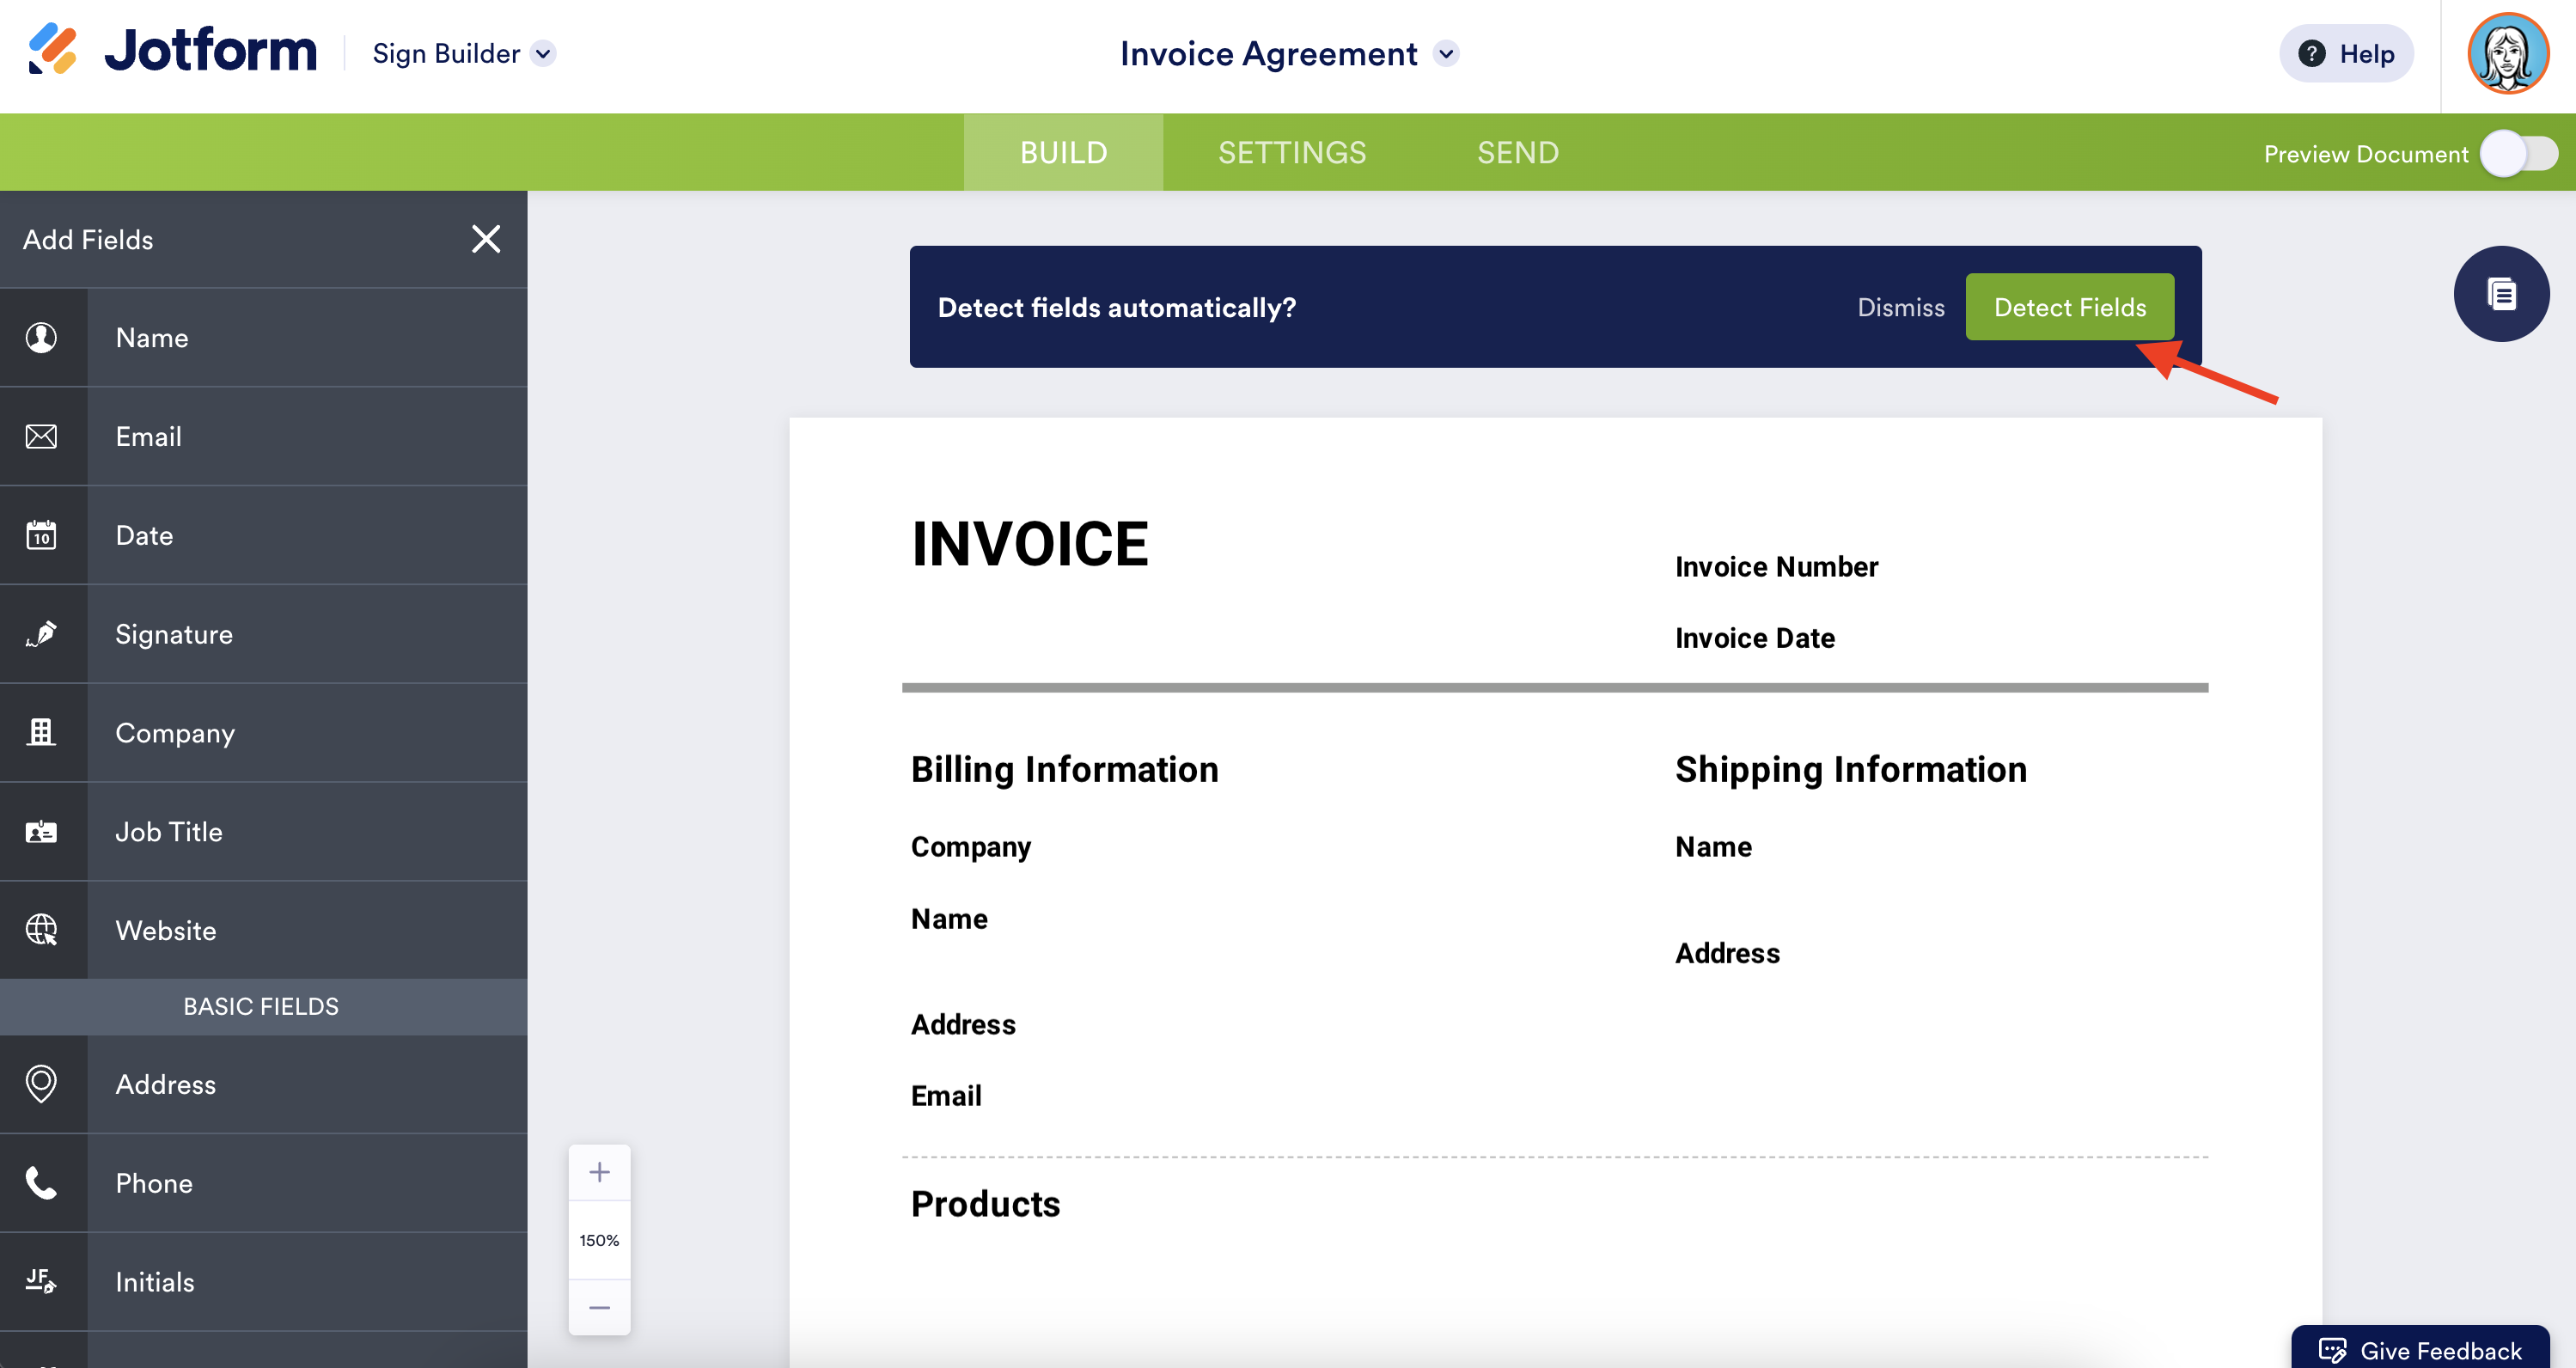Open the Invoice Agreement title dropdown
Image resolution: width=2576 pixels, height=1368 pixels.
[x=1445, y=54]
